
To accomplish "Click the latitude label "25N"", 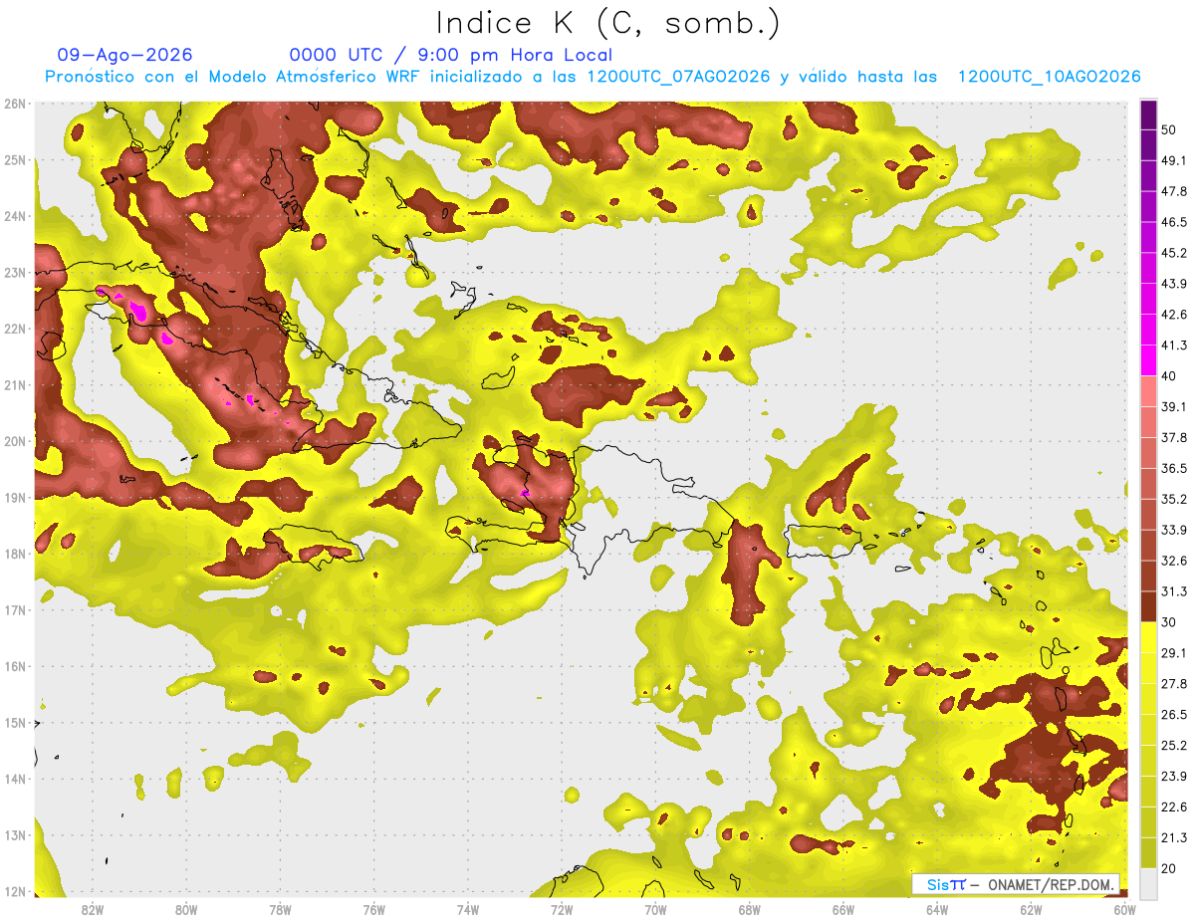I will pos(14,159).
